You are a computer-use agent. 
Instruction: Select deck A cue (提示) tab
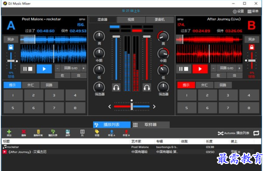tap(12, 85)
